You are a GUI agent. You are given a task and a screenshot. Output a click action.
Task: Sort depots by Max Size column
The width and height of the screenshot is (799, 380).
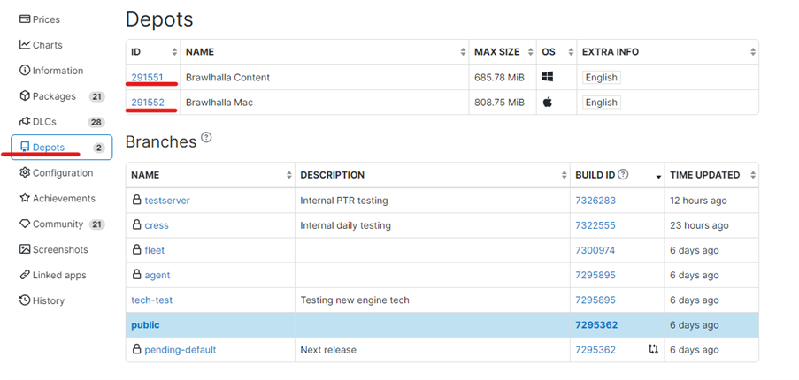pyautogui.click(x=502, y=52)
